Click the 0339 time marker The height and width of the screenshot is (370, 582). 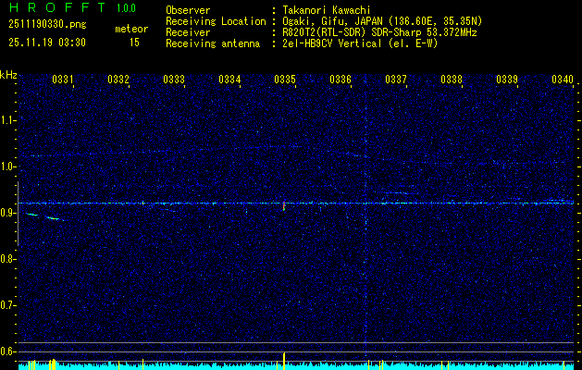click(507, 80)
